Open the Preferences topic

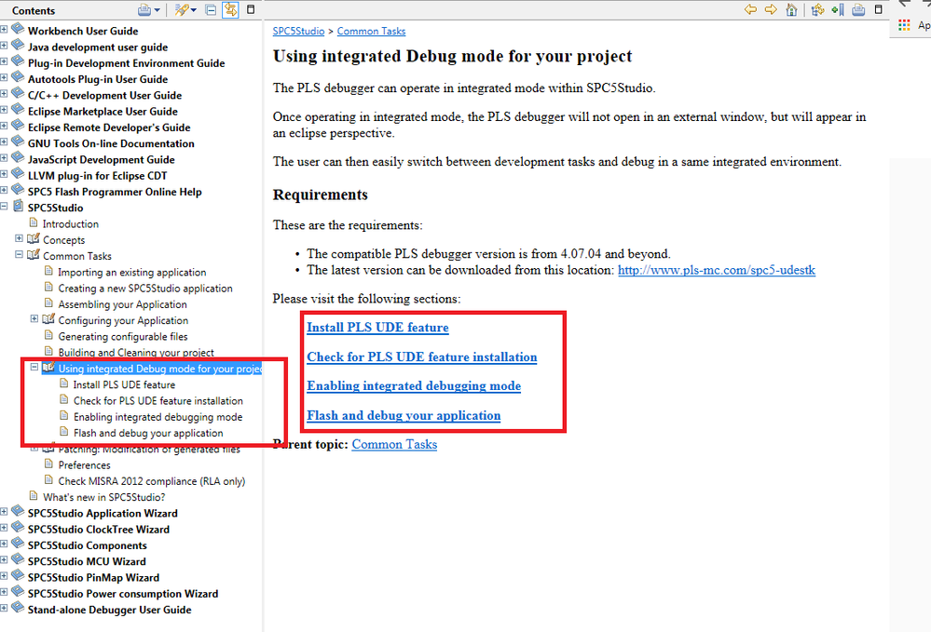[x=84, y=464]
